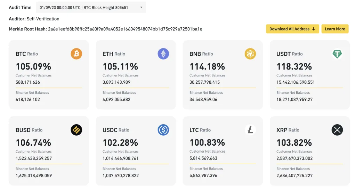Click the ETH Ratio heading

click(114, 54)
